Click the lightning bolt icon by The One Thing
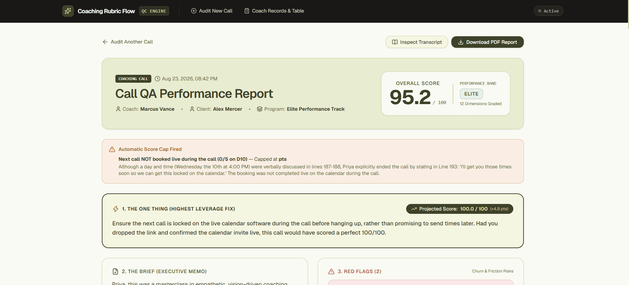Viewport: 629px width, 285px height. (x=116, y=209)
